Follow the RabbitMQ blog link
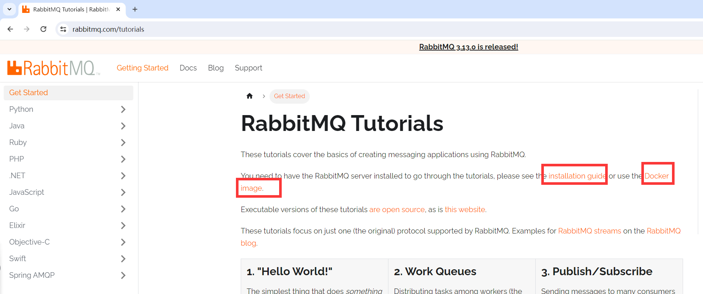The width and height of the screenshot is (703, 294). click(x=663, y=231)
